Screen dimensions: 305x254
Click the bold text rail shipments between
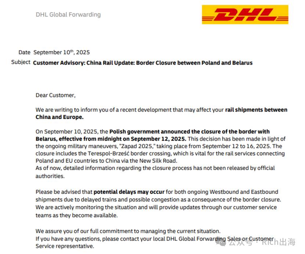click(256, 110)
